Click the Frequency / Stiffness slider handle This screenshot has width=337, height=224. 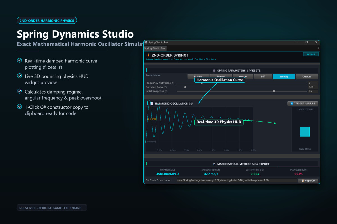point(202,83)
